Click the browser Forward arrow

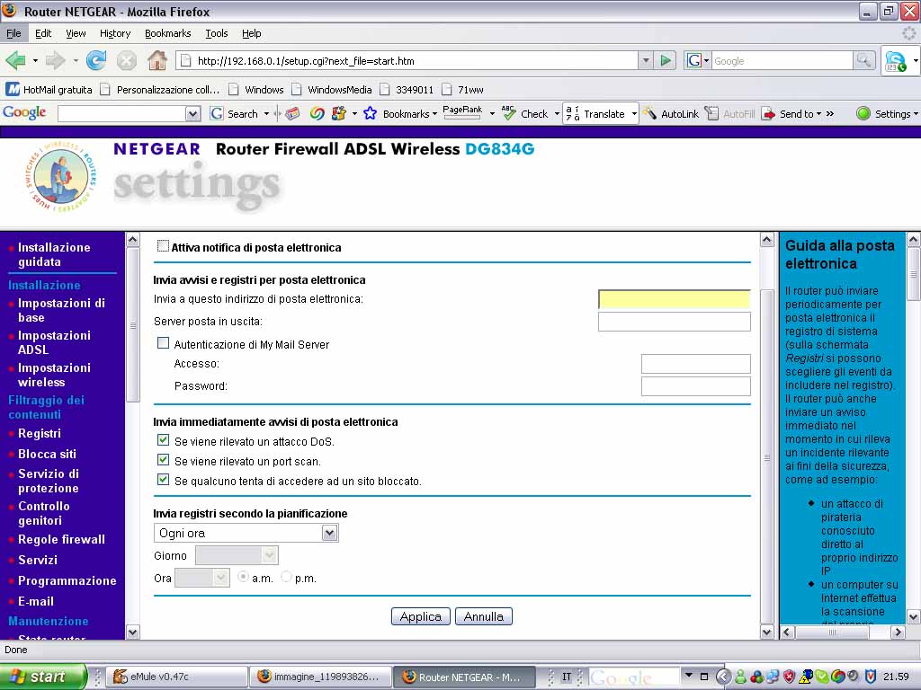click(x=56, y=60)
